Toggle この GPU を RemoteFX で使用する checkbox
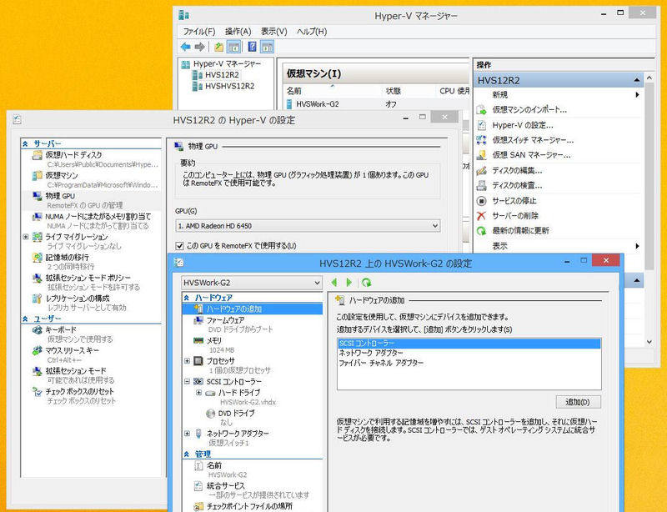This screenshot has height=512, width=667. point(179,245)
